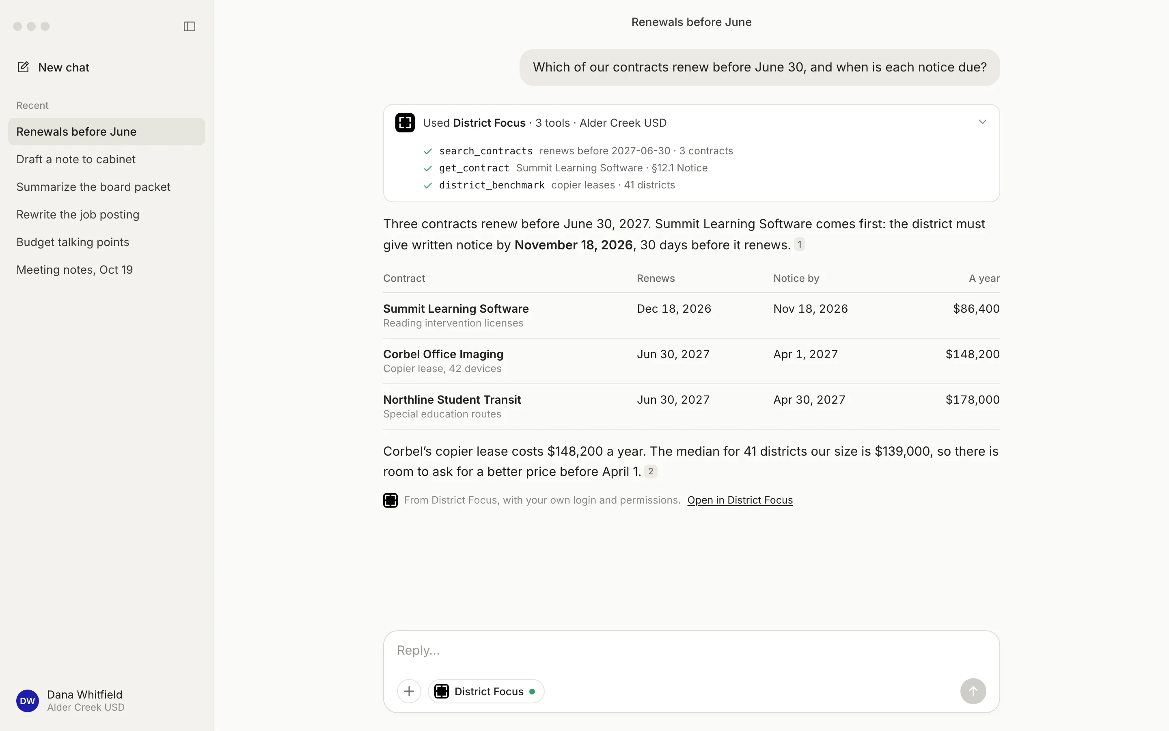This screenshot has height=731, width=1169.
Task: Open in District Focus link
Action: (740, 500)
